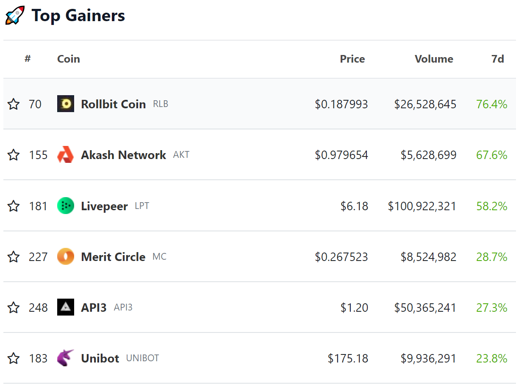
Task: Sort by the Price column header
Action: pyautogui.click(x=352, y=59)
